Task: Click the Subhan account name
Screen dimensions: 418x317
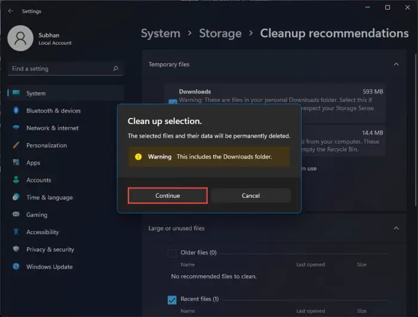Action: pos(49,35)
